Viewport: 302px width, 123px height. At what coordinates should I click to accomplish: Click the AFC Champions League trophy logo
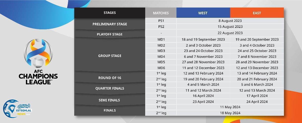tap(38, 53)
